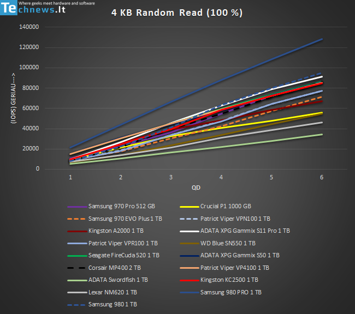Select the Kingston KC2500 1 TB legend label
Screen dimensions: 355x314
click(x=229, y=280)
